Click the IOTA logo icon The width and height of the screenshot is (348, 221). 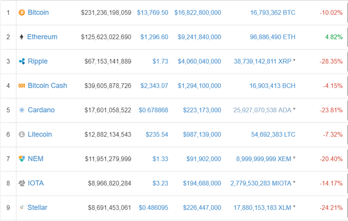[x=21, y=183]
